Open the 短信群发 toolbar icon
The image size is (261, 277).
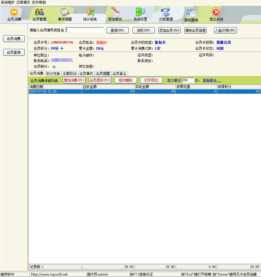coord(115,12)
